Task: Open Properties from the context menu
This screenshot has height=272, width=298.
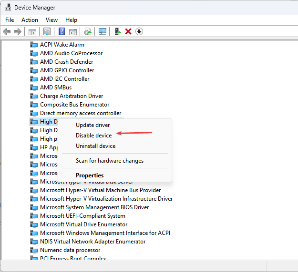Action: (x=90, y=175)
